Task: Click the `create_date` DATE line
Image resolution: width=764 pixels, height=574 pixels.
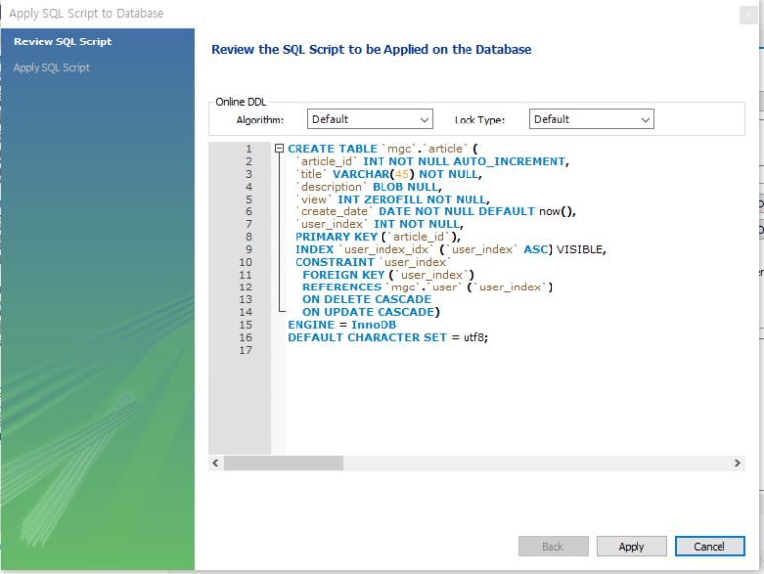Action: pyautogui.click(x=436, y=211)
